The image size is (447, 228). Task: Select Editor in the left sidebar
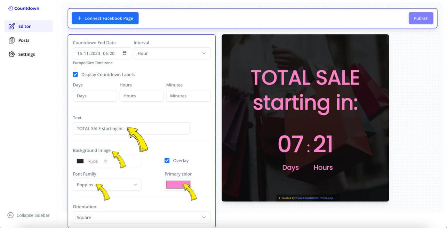tap(24, 26)
